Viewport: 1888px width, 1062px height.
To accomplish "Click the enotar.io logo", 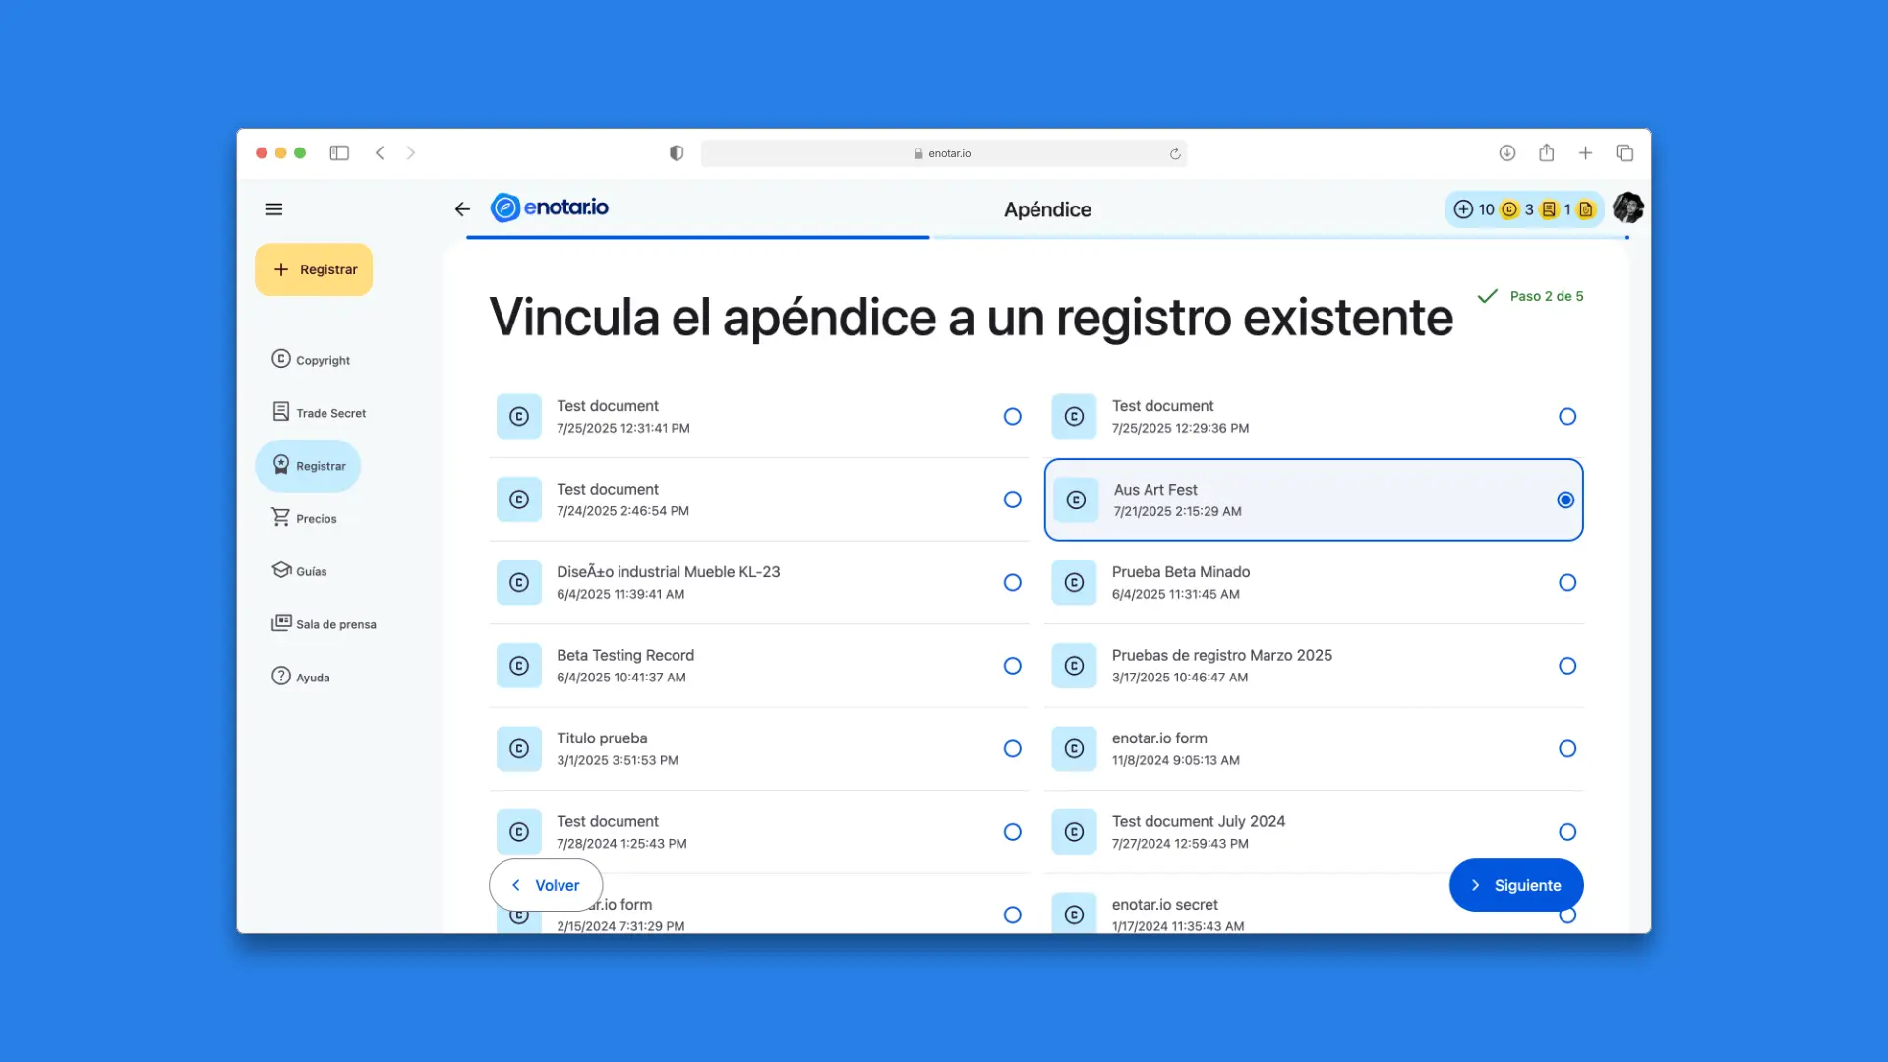I will pos(550,207).
